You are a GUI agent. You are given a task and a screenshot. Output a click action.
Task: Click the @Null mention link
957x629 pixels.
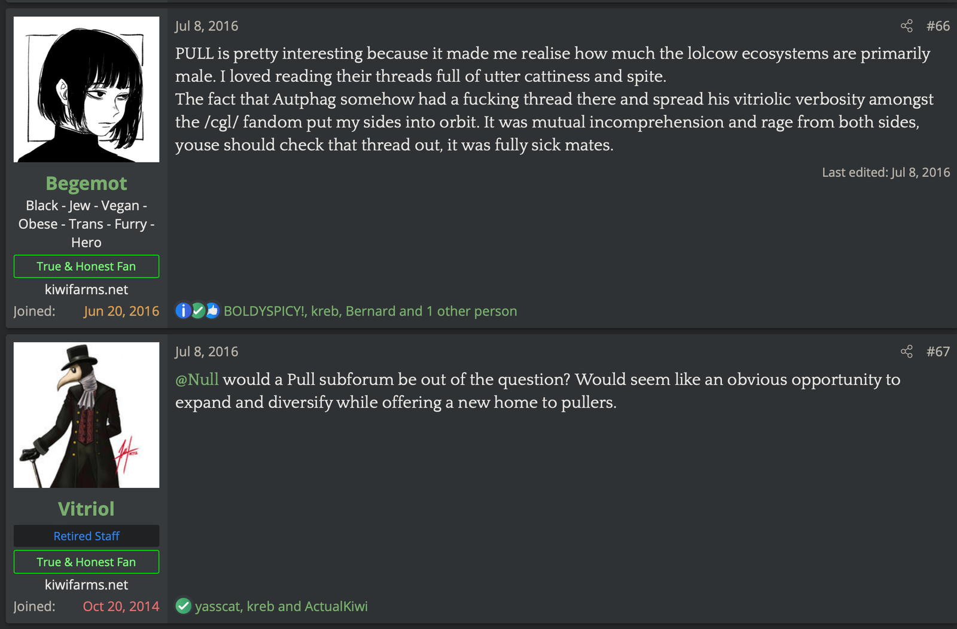coord(197,379)
